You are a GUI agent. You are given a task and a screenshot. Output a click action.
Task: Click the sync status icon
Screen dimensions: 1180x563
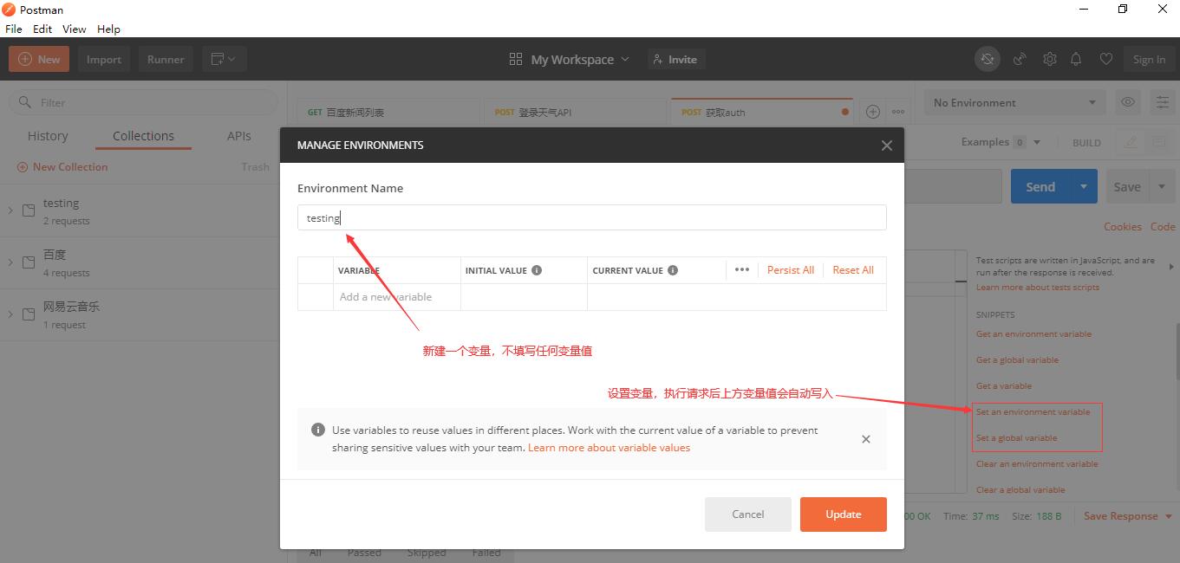coord(987,59)
